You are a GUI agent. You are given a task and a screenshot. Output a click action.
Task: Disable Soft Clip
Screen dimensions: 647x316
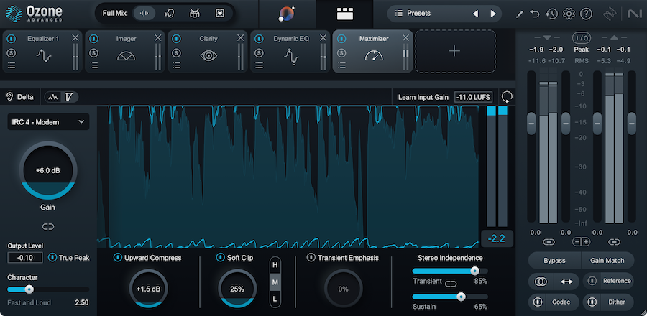pos(221,258)
